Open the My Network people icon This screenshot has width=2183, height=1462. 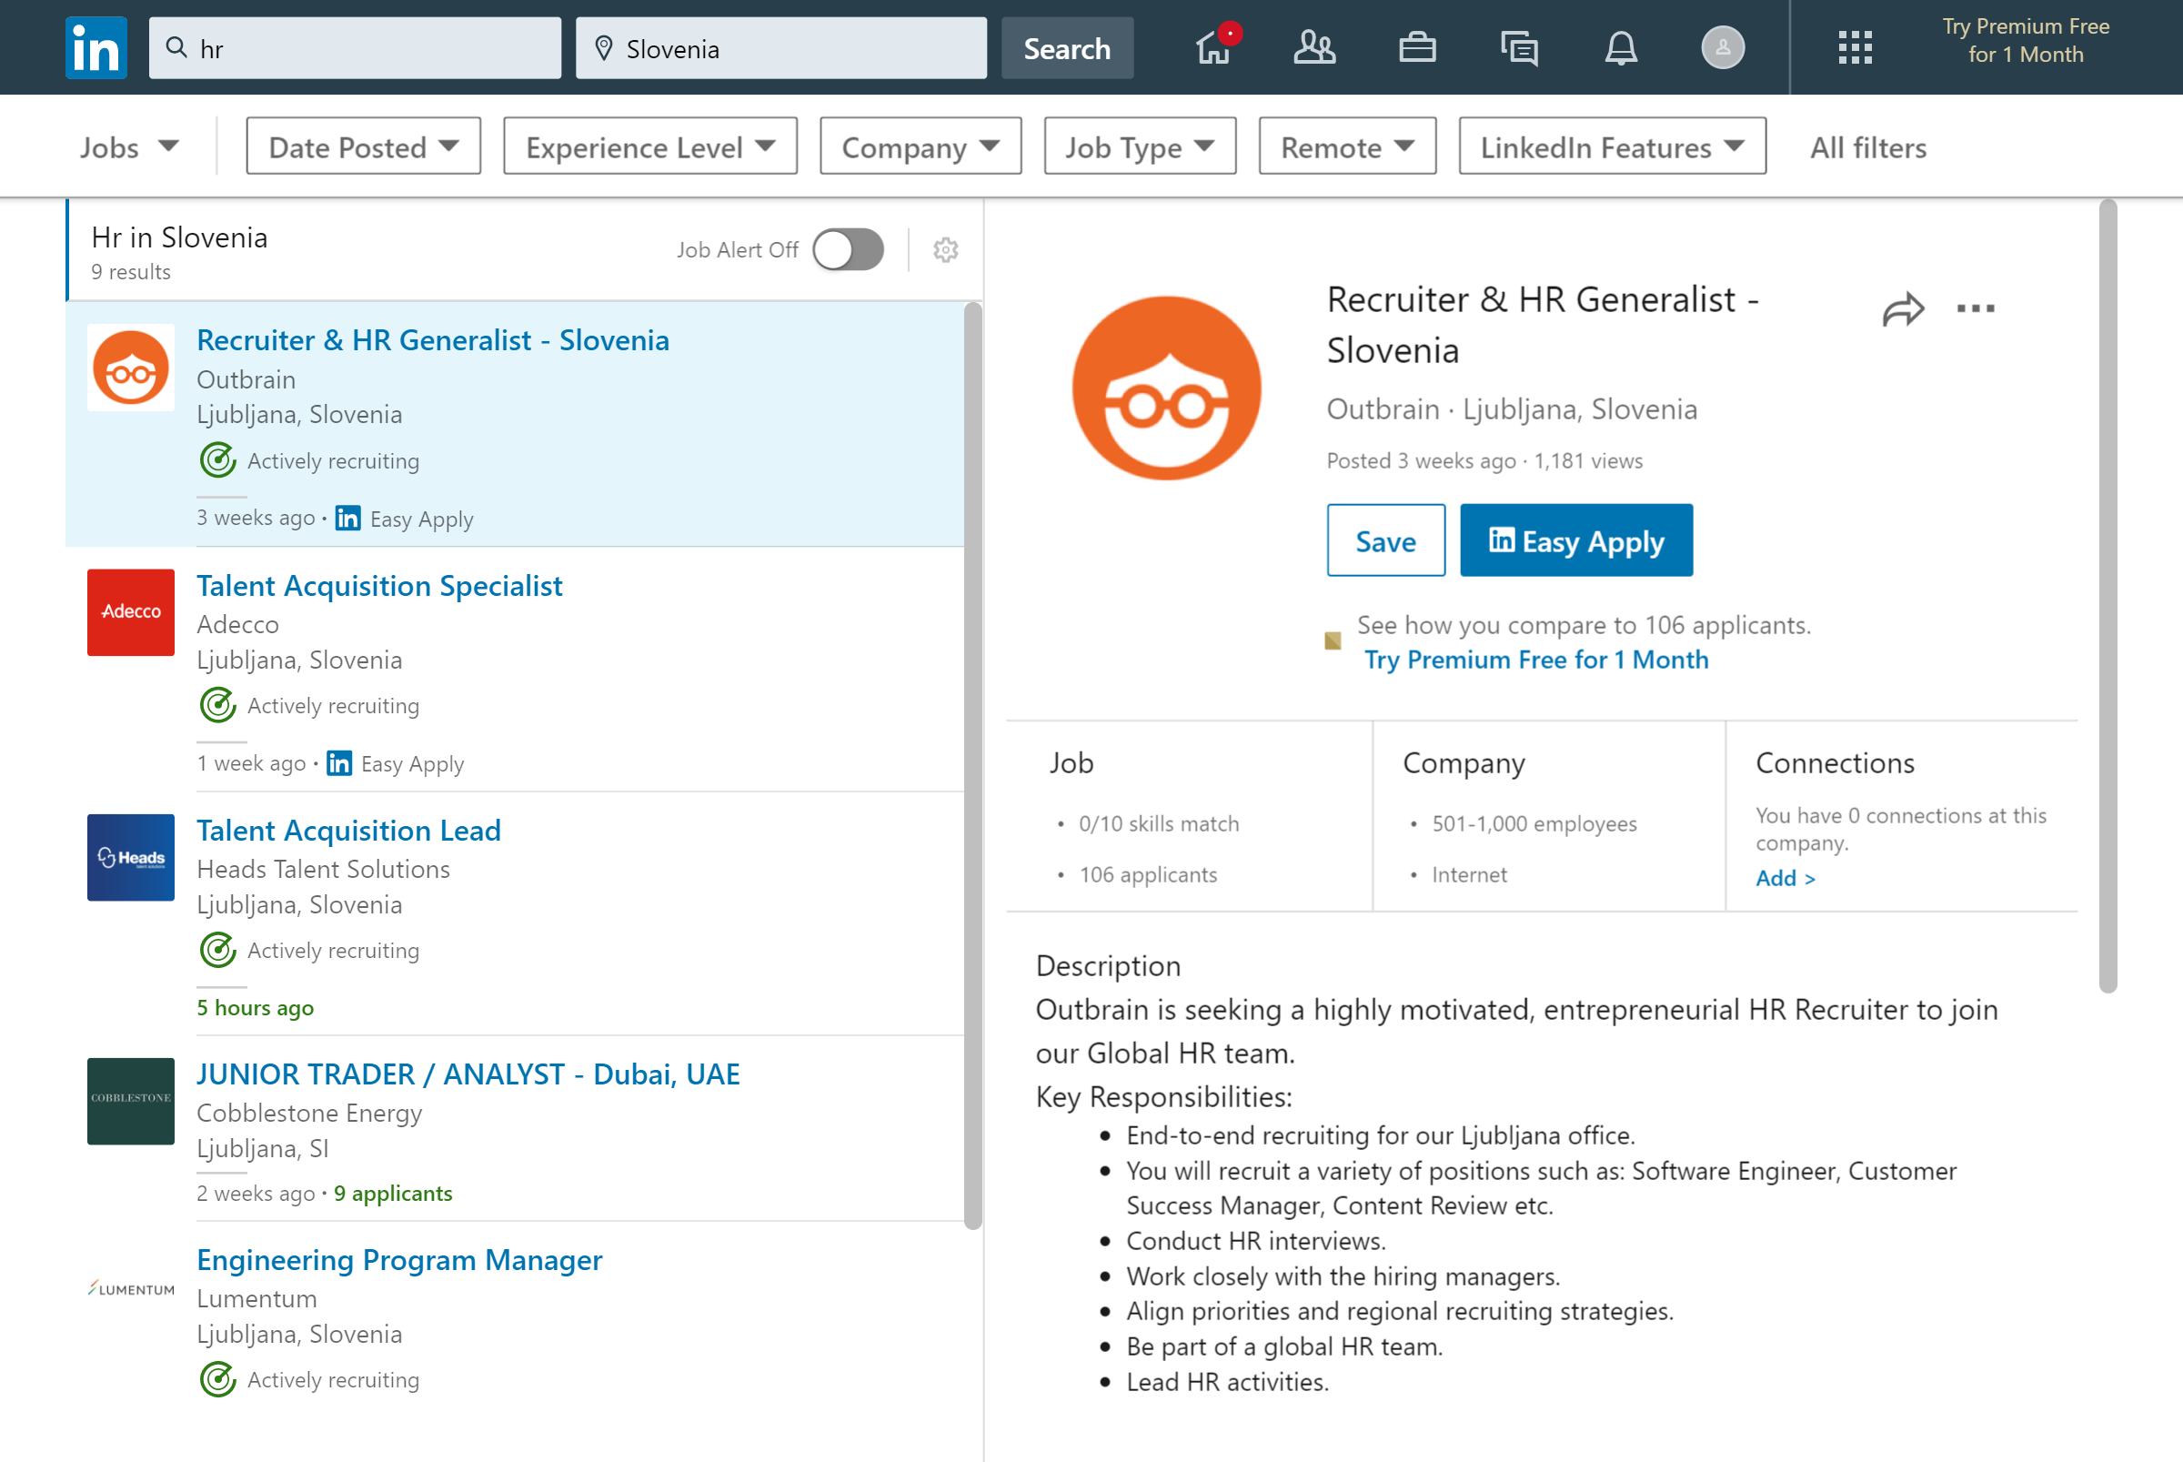coord(1314,46)
